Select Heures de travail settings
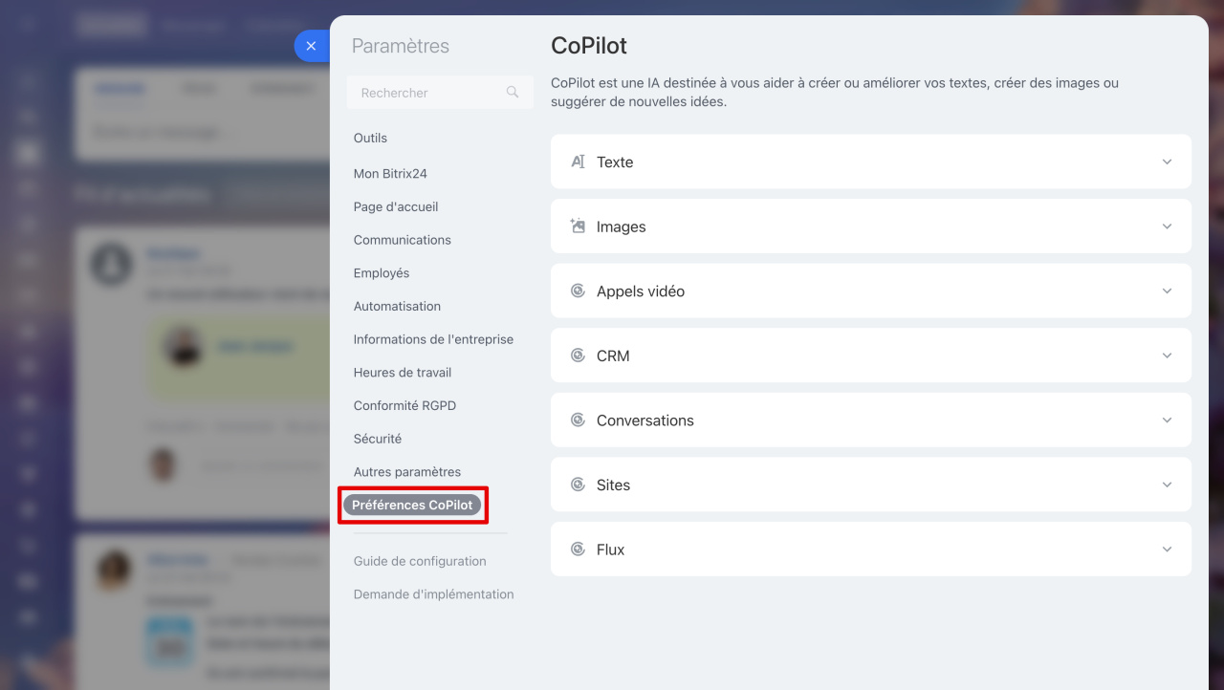 [402, 373]
